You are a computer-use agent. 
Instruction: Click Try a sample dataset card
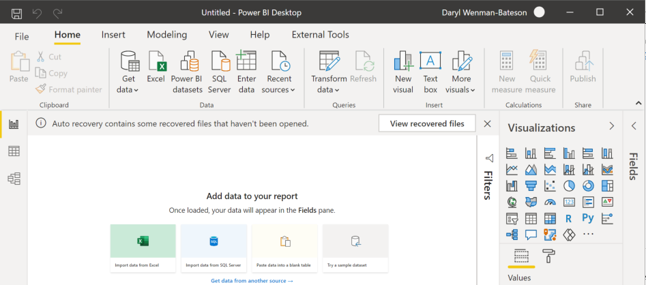click(355, 248)
